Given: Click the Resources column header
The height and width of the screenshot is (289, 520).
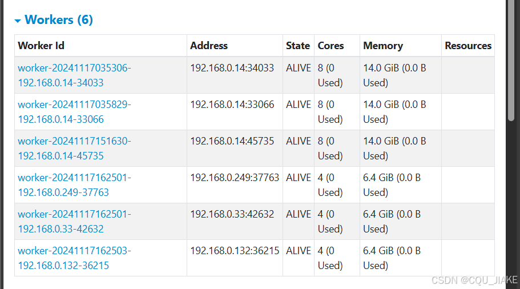Looking at the screenshot, I should pos(468,46).
